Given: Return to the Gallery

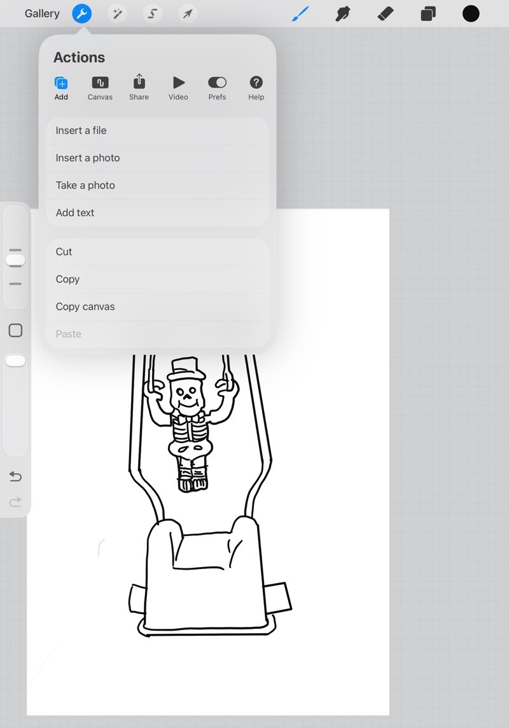Looking at the screenshot, I should point(42,14).
